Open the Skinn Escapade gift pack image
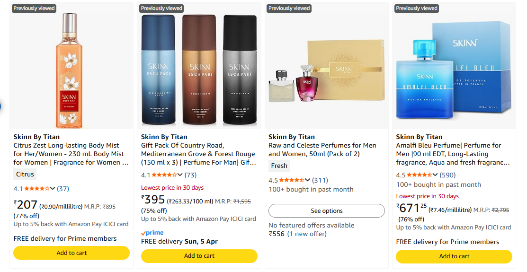This screenshot has height=272, width=527. tap(199, 71)
